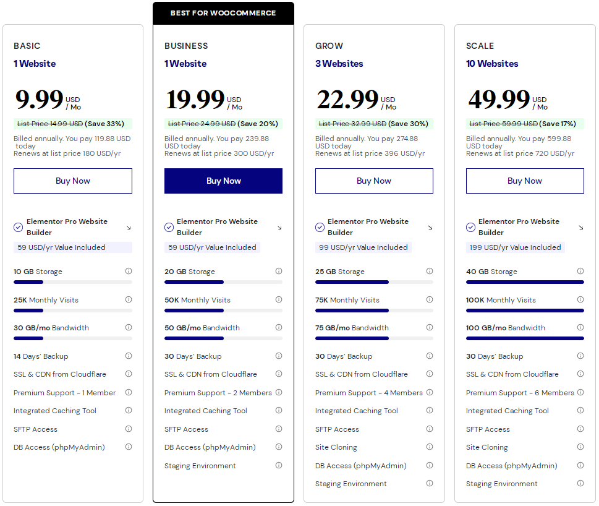Click info icon for Business Staging Environment
This screenshot has height=506, width=599.
(x=279, y=465)
